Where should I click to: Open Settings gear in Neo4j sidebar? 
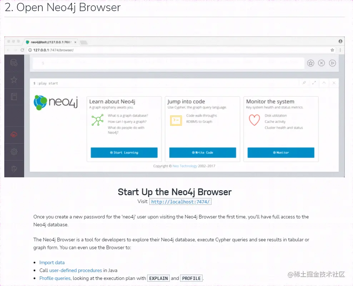point(14,152)
